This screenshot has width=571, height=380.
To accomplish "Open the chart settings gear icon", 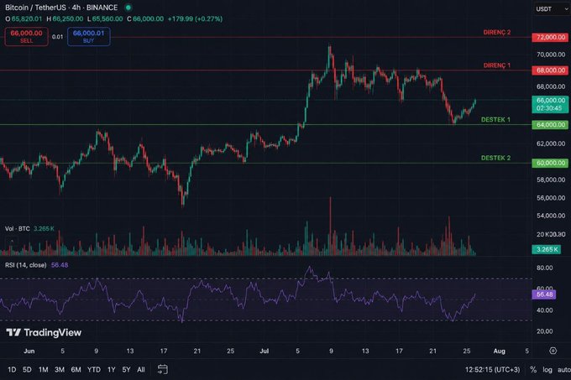I will 553,351.
